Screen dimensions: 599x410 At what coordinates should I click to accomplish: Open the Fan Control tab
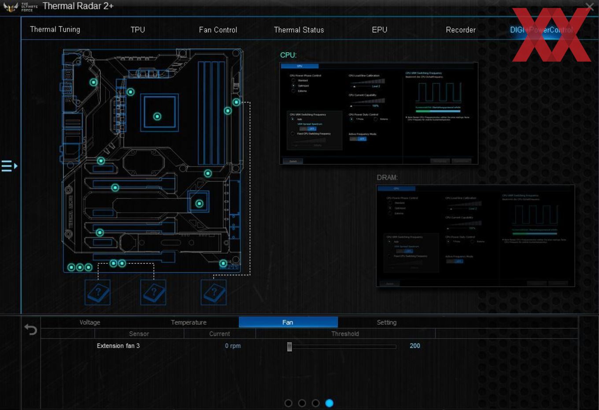click(x=218, y=30)
